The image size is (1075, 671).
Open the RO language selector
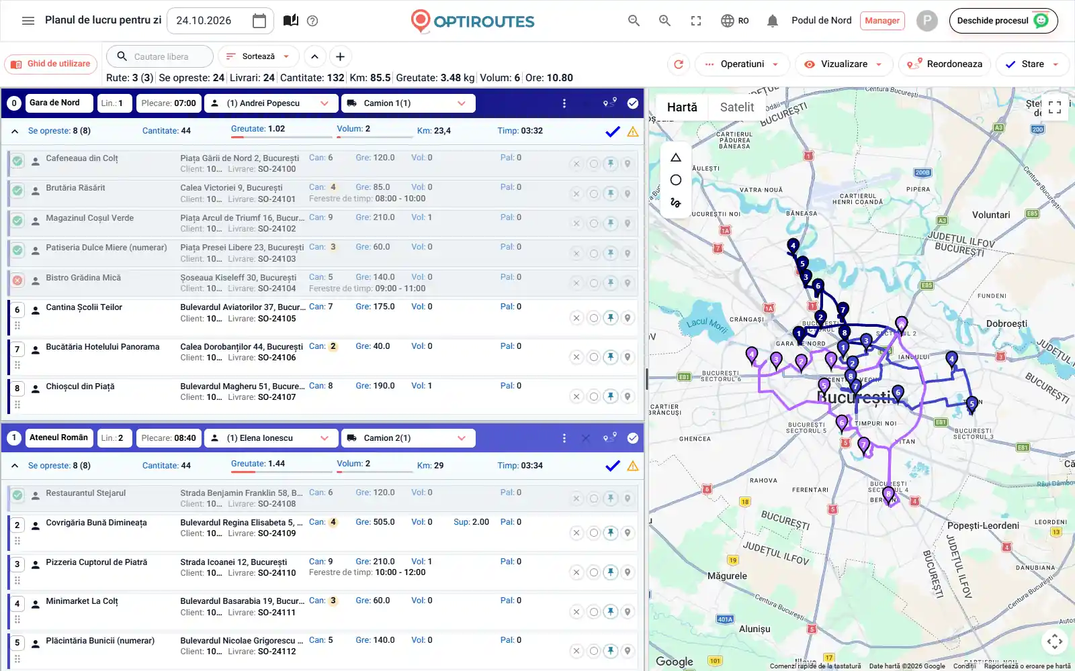point(735,21)
